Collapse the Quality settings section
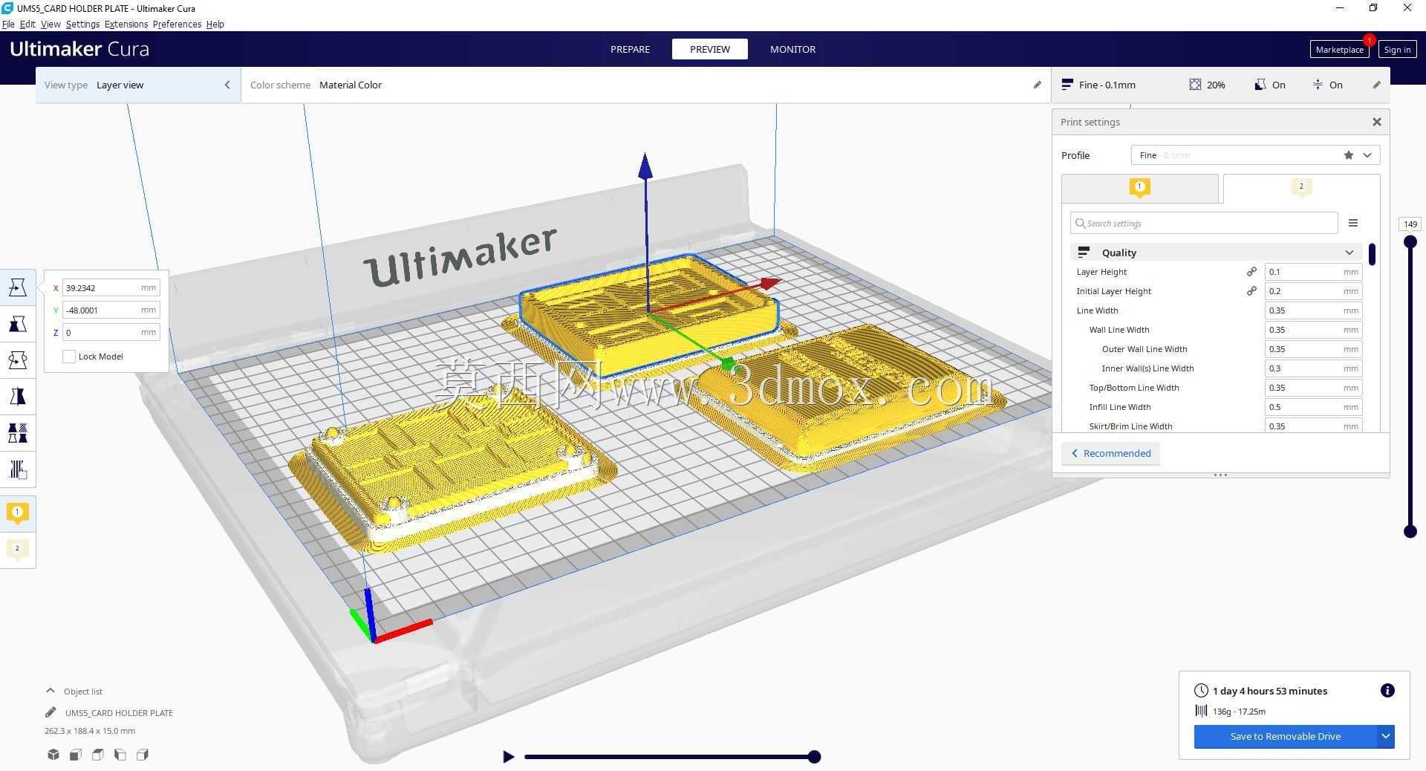This screenshot has width=1426, height=771. tap(1217, 253)
